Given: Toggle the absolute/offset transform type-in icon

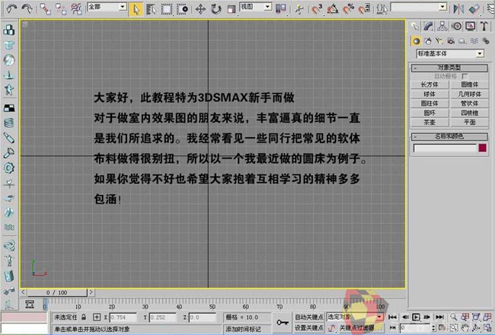Looking at the screenshot, I should pos(97,317).
